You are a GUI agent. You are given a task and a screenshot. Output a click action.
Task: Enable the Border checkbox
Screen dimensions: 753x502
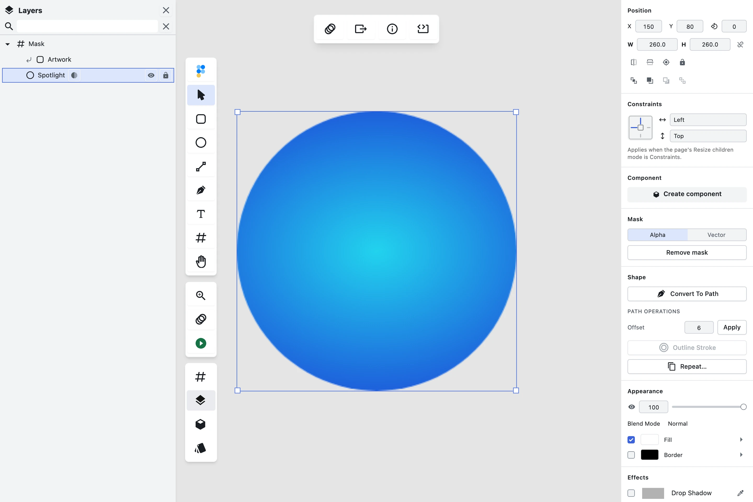click(631, 455)
